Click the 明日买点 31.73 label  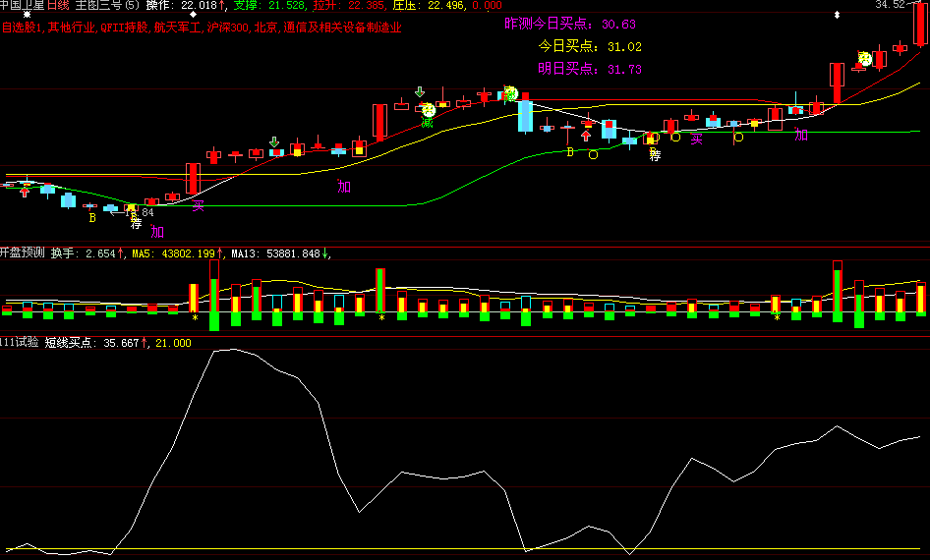click(589, 69)
